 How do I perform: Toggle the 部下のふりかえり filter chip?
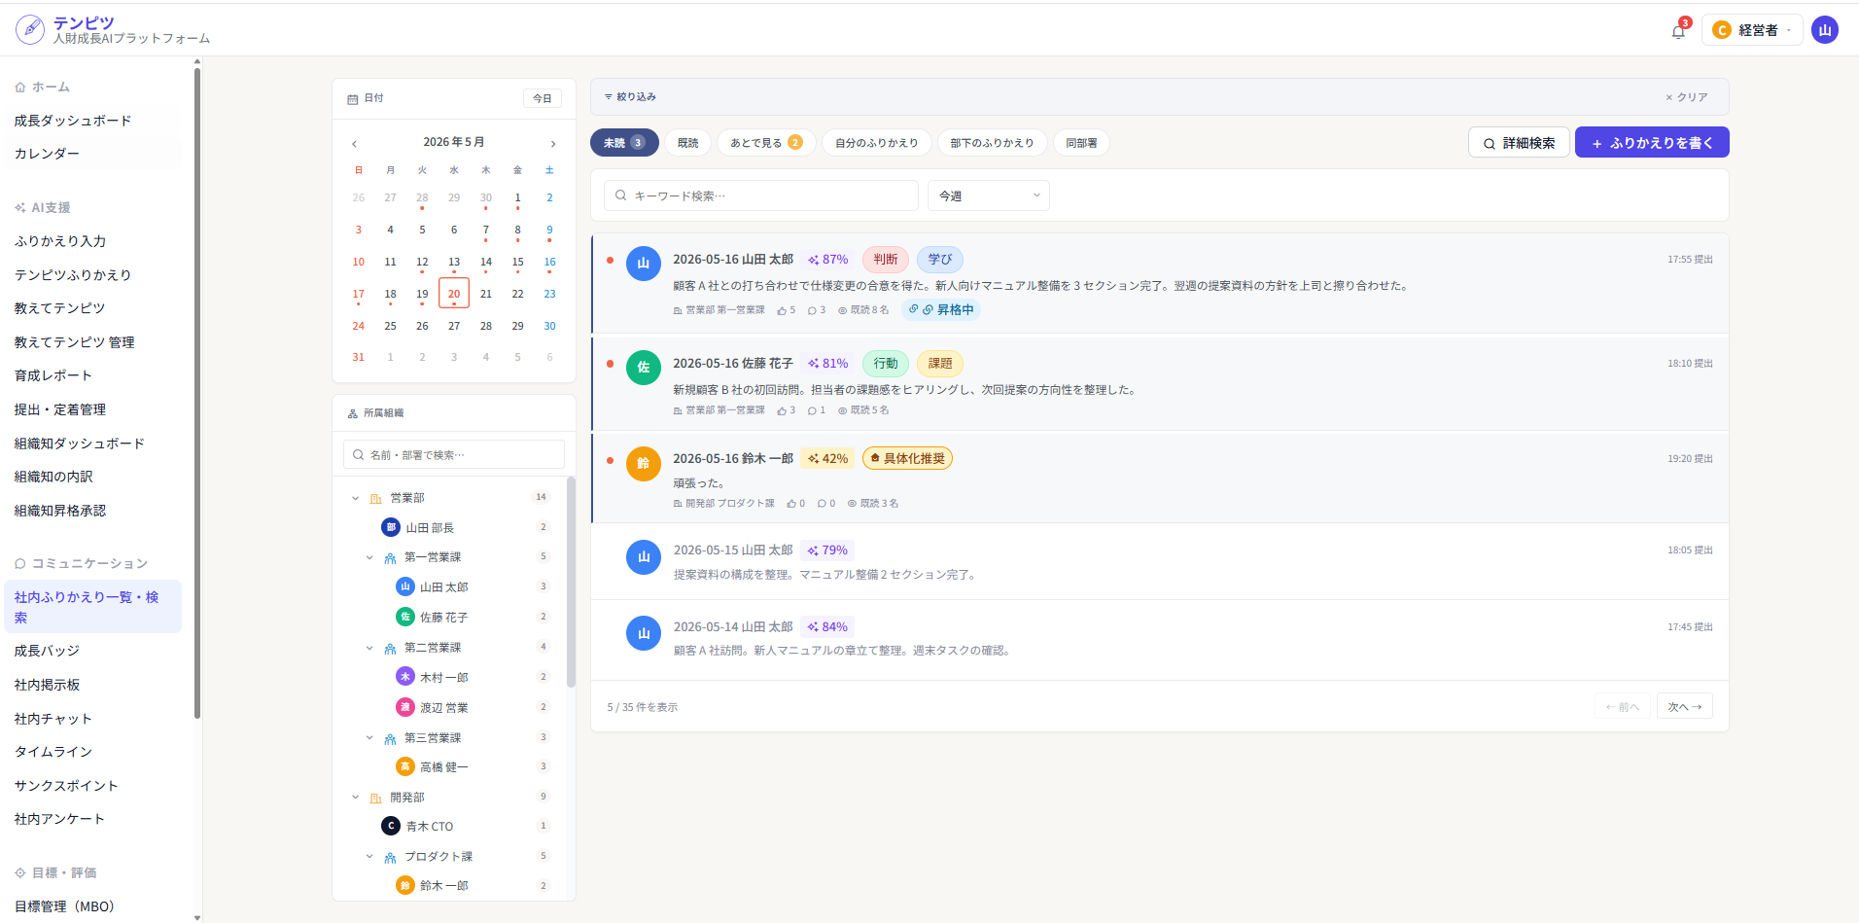pos(992,142)
